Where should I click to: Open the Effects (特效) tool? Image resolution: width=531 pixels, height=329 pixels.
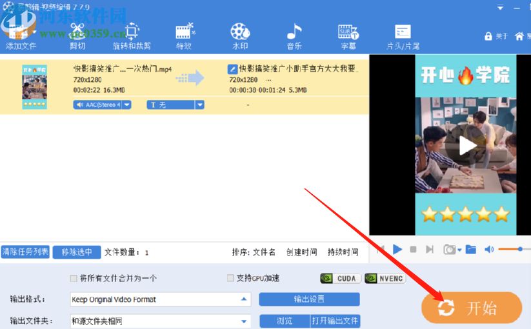185,37
